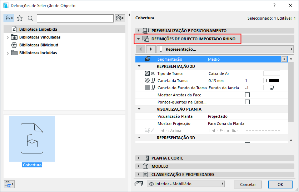Click Caneta do Fundo da Trama icon
This screenshot has width=299, height=192.
(150, 88)
